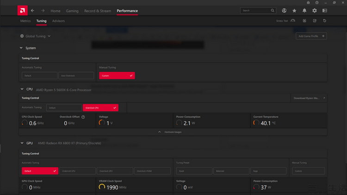Collapse the CPU section chevron
Screen dimensions: 347x195
22,89
